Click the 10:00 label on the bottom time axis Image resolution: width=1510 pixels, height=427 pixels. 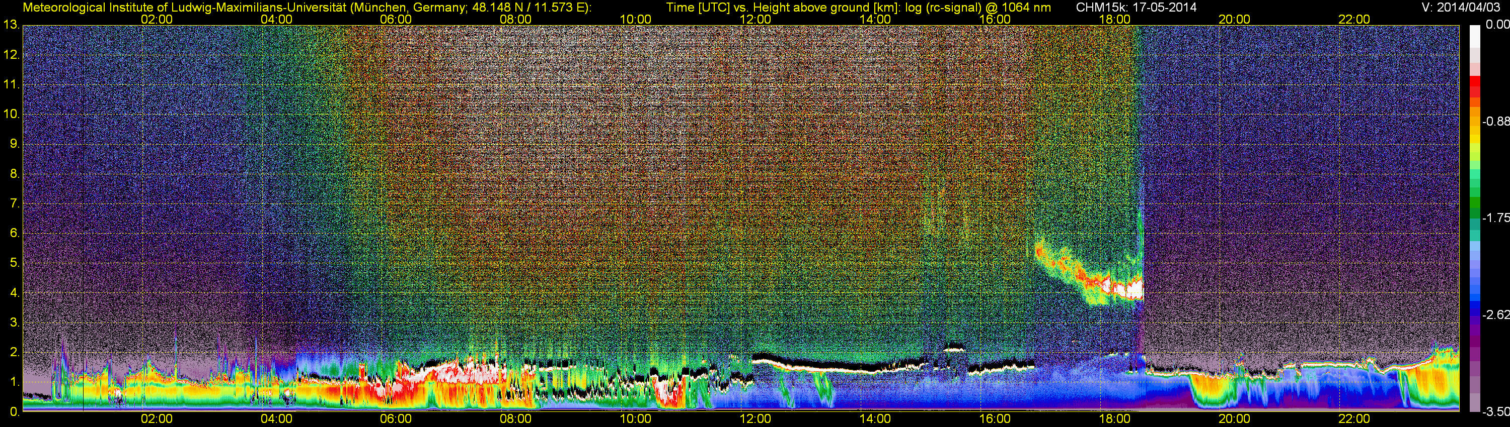click(x=635, y=419)
